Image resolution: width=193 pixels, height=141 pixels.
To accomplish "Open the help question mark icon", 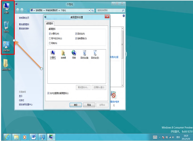I will point(124,16).
